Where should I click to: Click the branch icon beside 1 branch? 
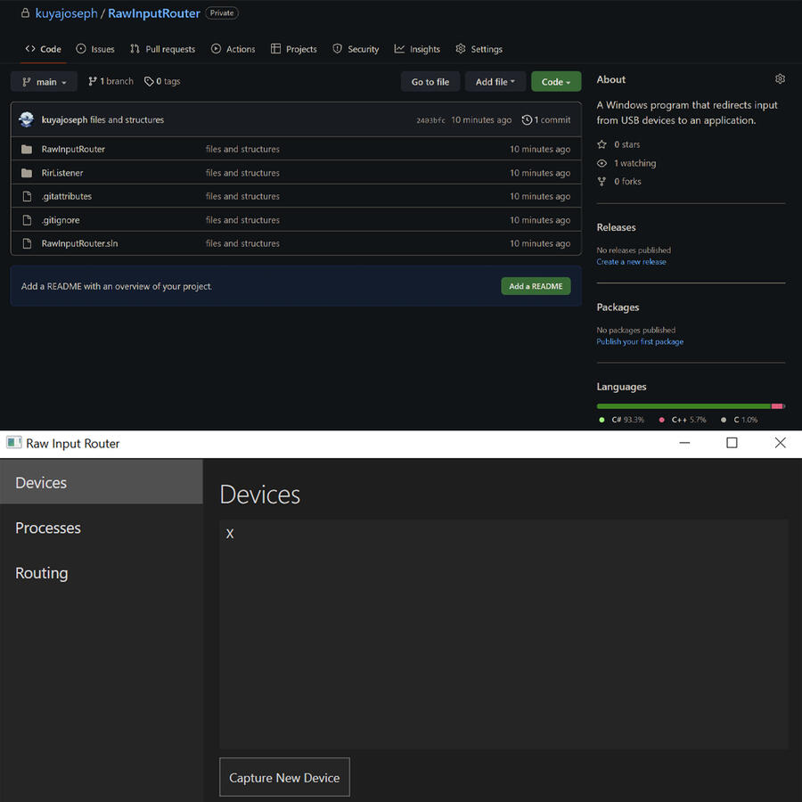click(x=93, y=81)
